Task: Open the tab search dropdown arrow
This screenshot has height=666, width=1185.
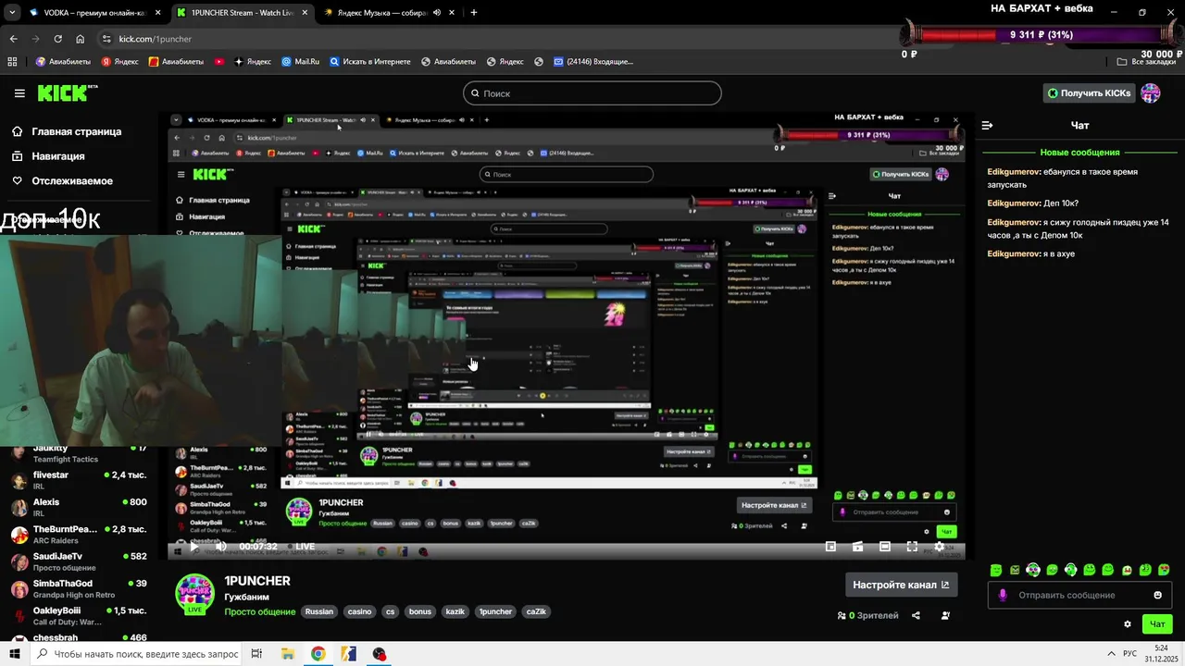Action: 11,13
